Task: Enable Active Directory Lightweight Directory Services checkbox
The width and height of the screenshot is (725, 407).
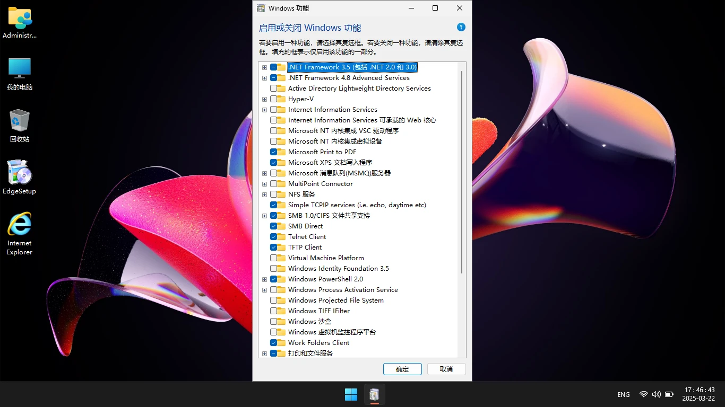Action: 273,89
